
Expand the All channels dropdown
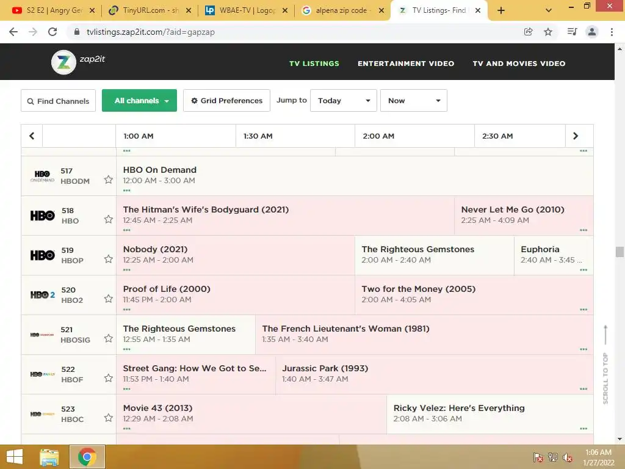coord(139,101)
